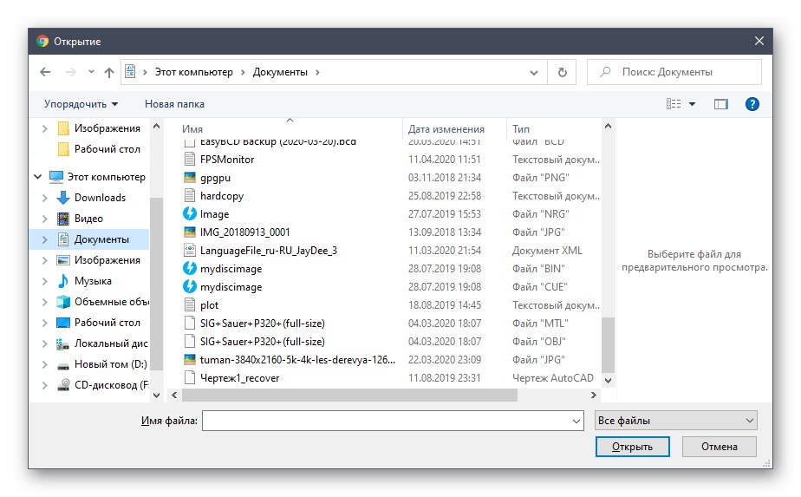Open Локальный диск in the navigation pane
The image size is (801, 497).
(x=102, y=343)
